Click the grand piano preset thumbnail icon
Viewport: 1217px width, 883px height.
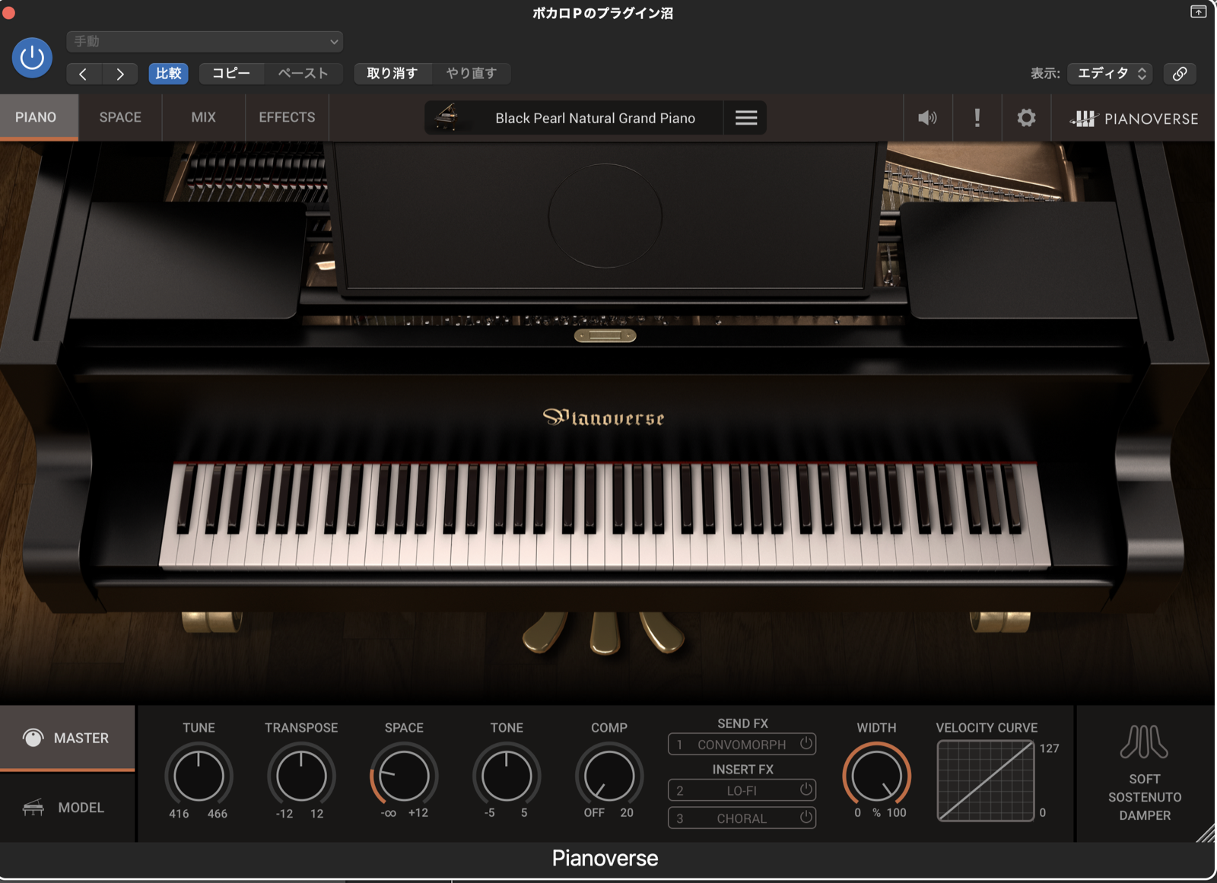tap(446, 117)
